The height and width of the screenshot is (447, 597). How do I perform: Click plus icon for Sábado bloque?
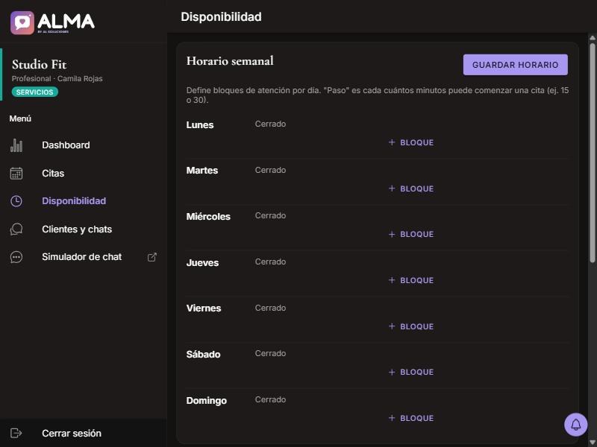pyautogui.click(x=392, y=372)
